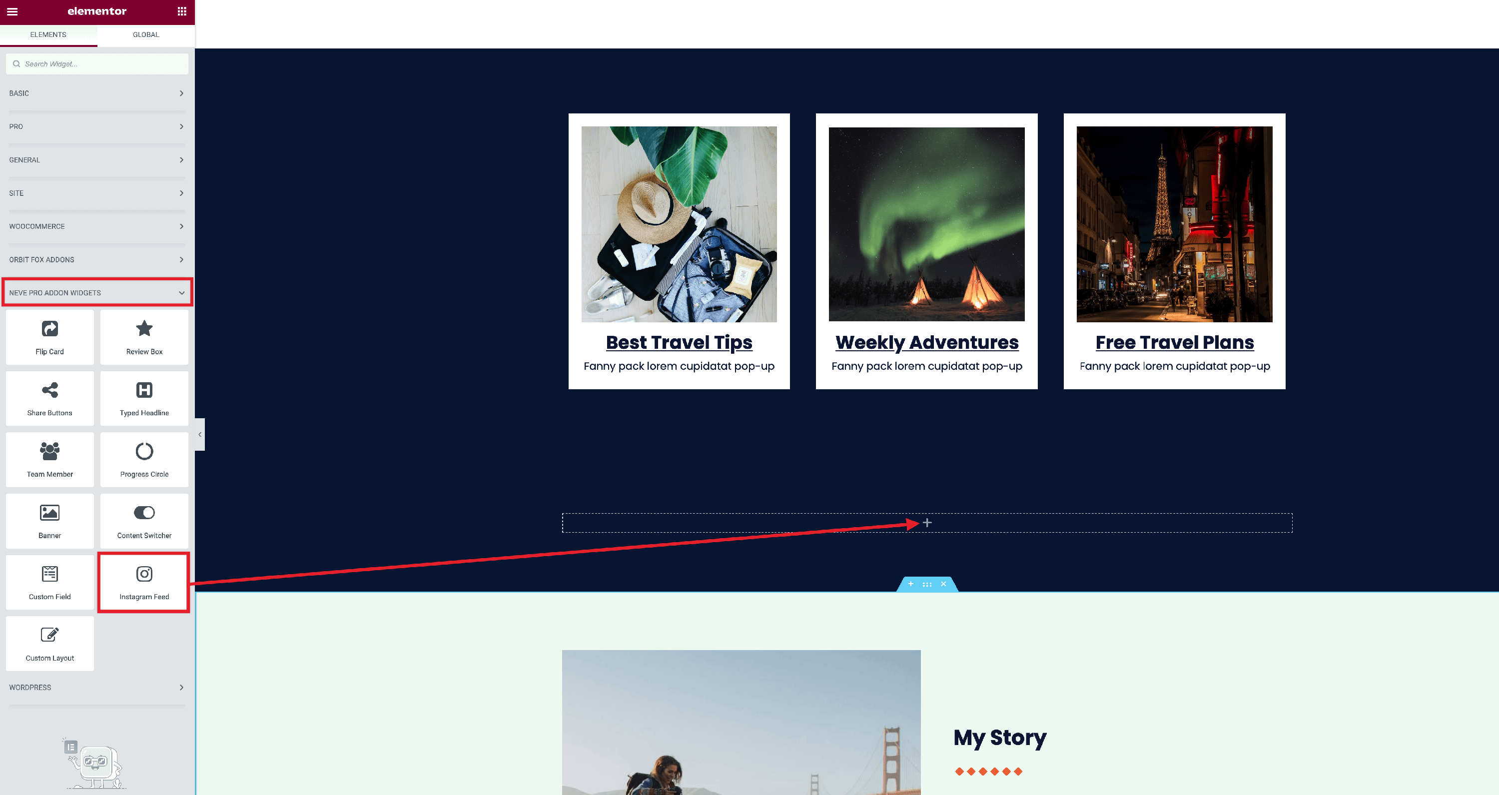Collapse Neve Pro Addon Widgets section

(96, 293)
